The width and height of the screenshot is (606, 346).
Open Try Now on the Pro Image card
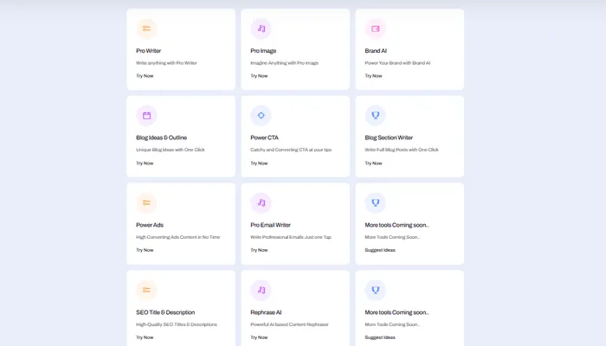(x=259, y=76)
